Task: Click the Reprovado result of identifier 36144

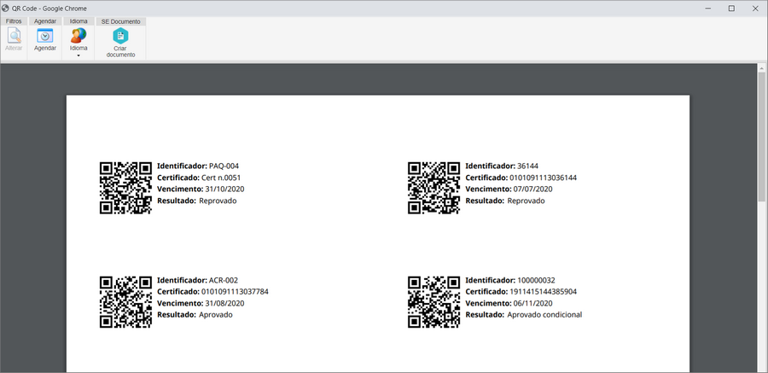Action: click(x=526, y=201)
